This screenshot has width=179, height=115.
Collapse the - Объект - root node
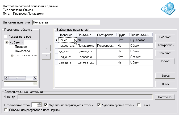click(x=7, y=42)
